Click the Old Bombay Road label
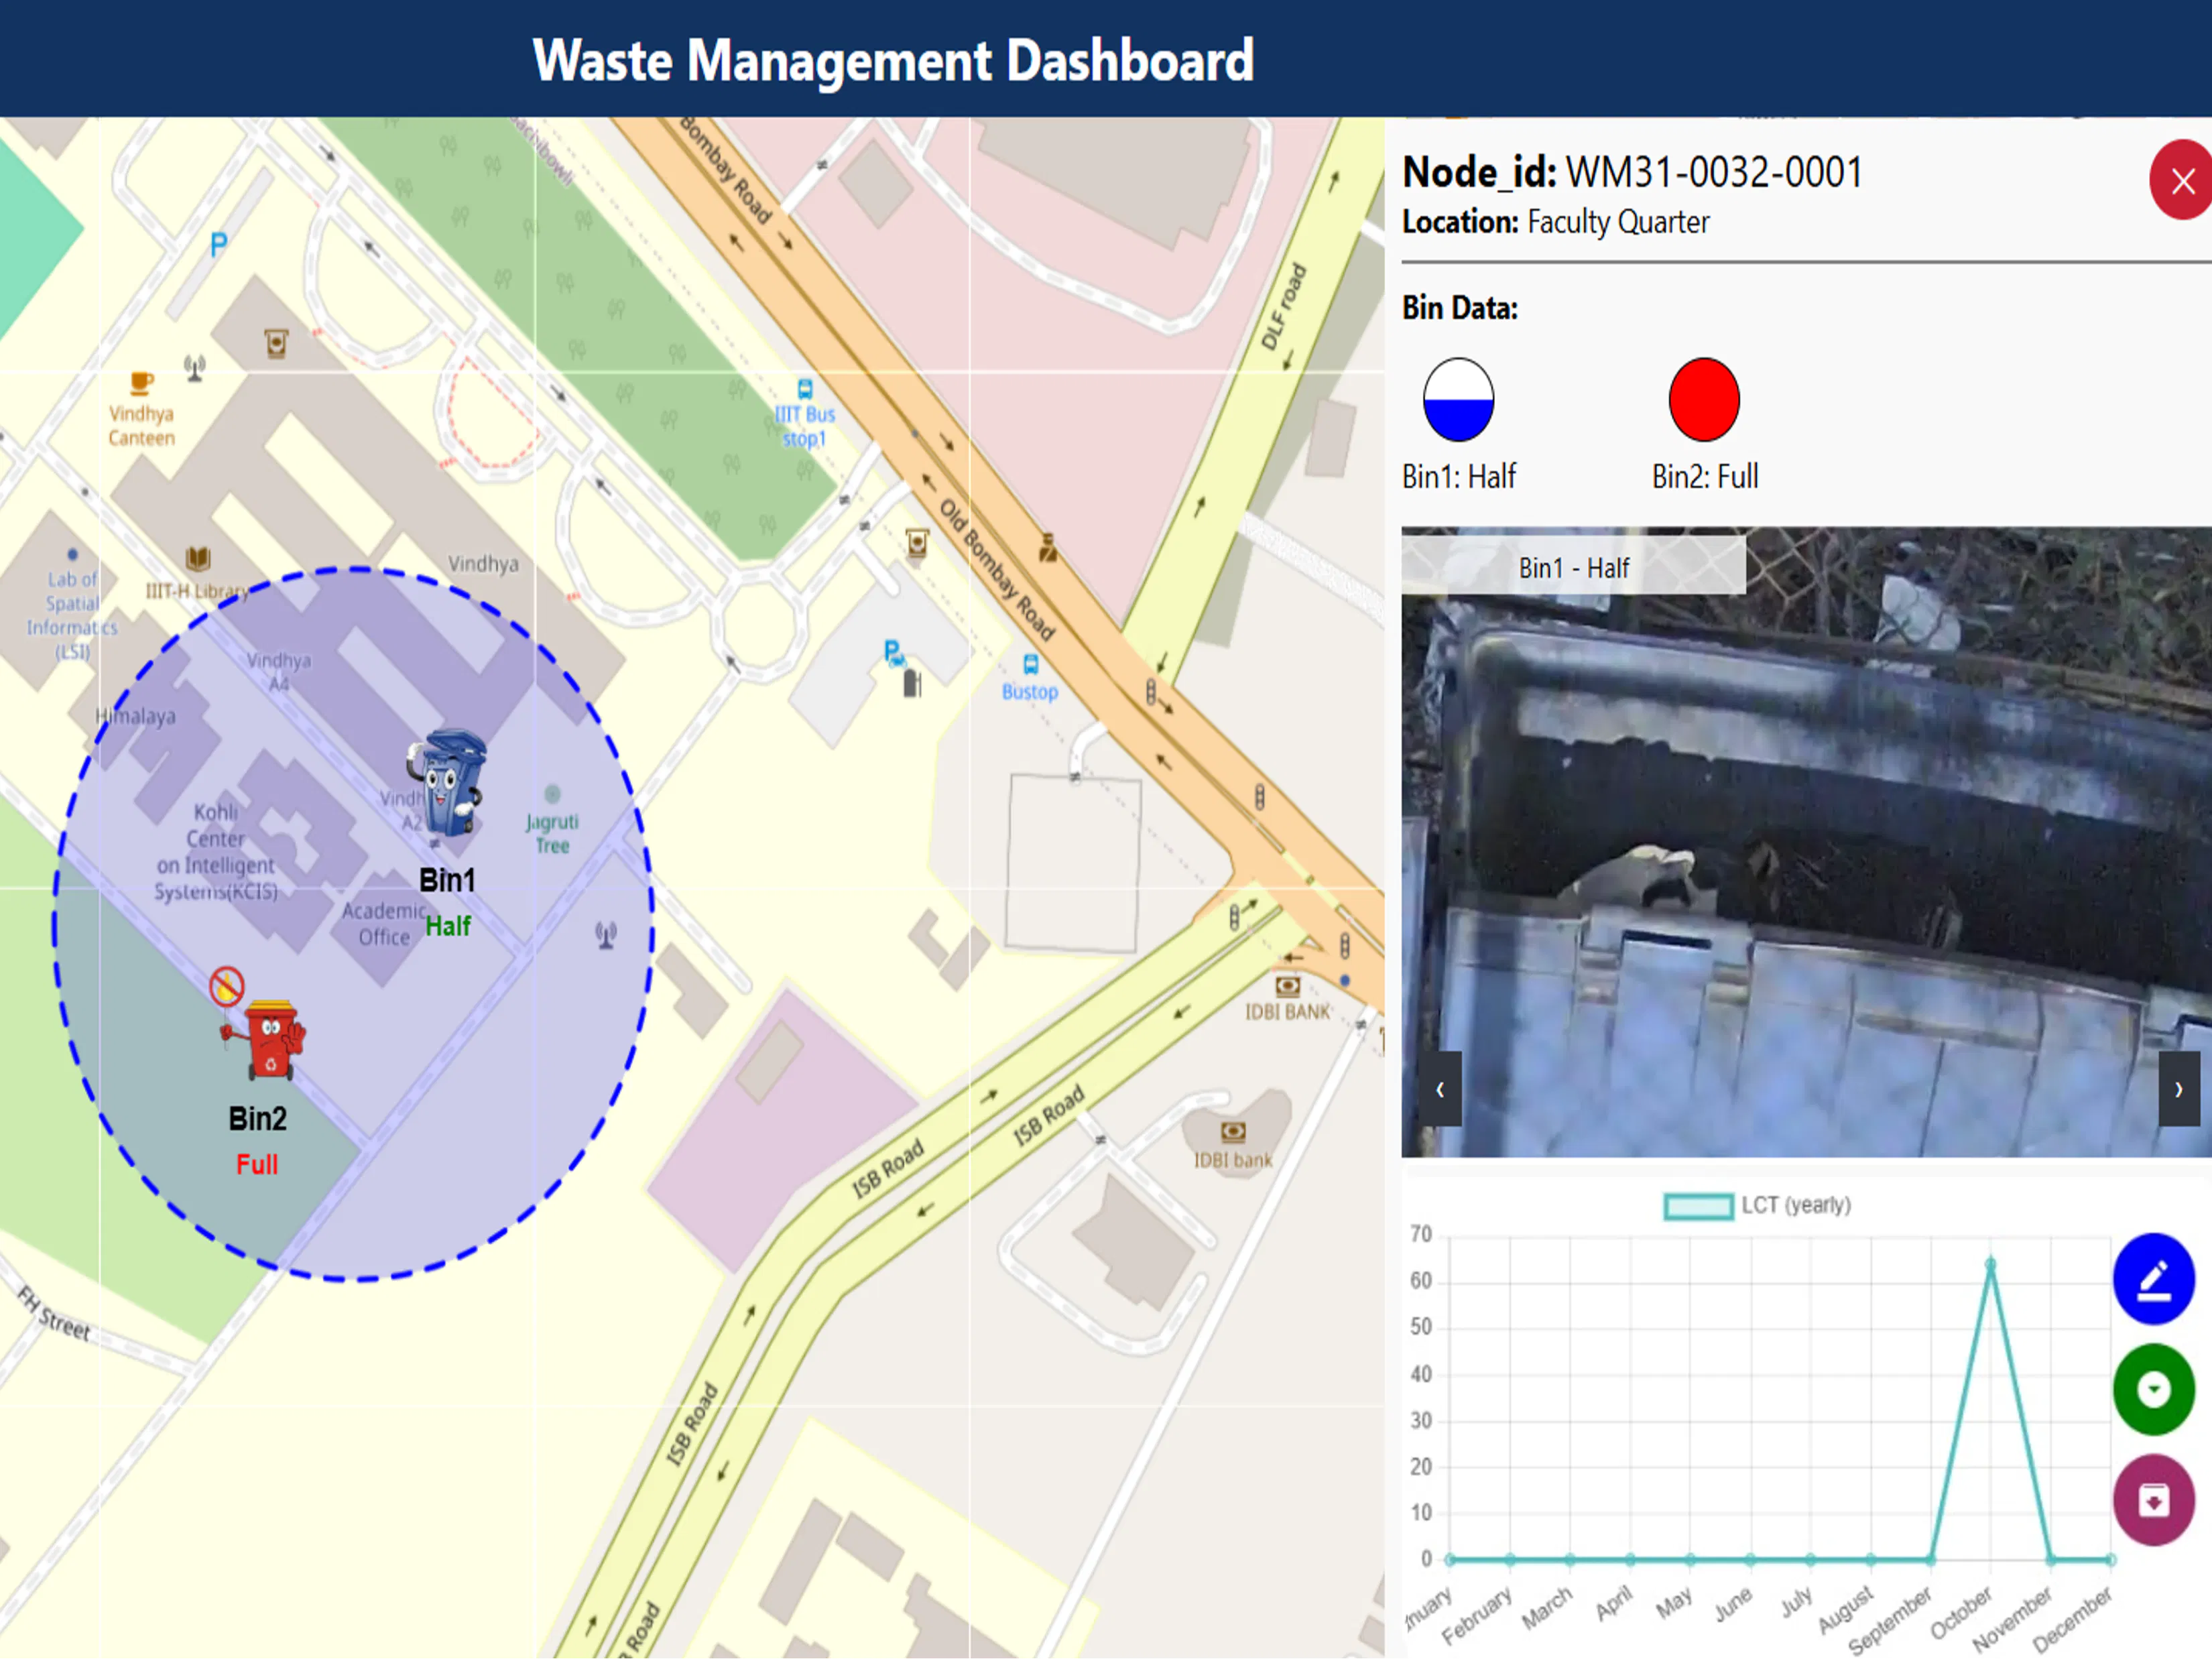 click(997, 570)
